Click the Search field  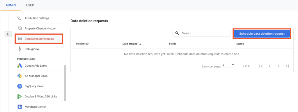point(201,33)
